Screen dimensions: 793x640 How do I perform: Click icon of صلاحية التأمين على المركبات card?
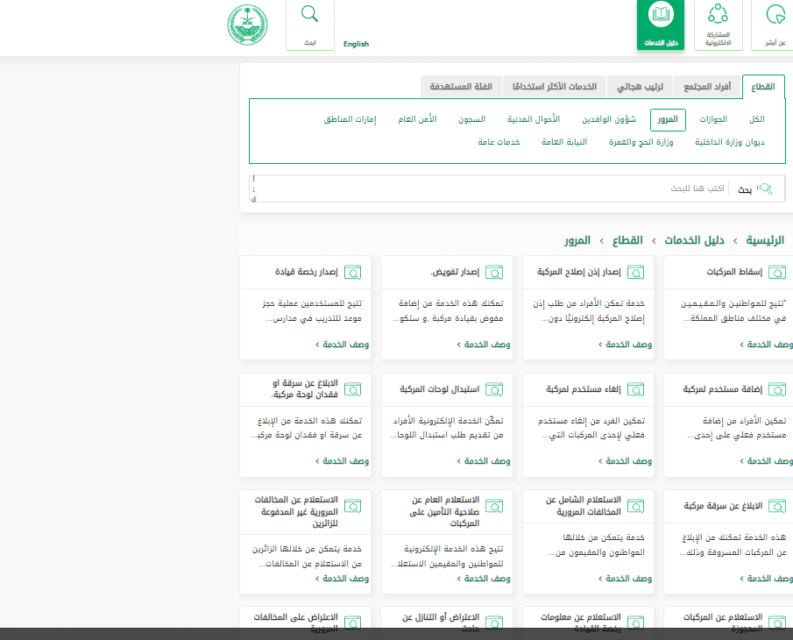494,506
